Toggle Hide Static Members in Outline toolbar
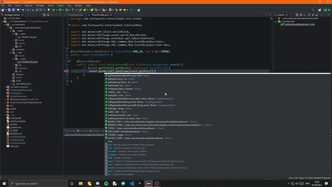 tap(309, 15)
